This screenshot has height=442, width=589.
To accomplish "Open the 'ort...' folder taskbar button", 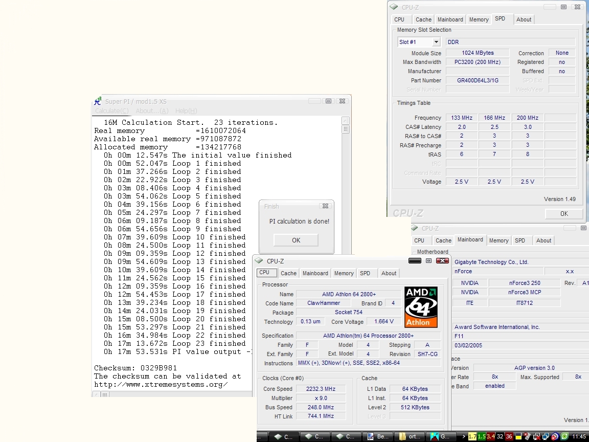I will (x=410, y=436).
